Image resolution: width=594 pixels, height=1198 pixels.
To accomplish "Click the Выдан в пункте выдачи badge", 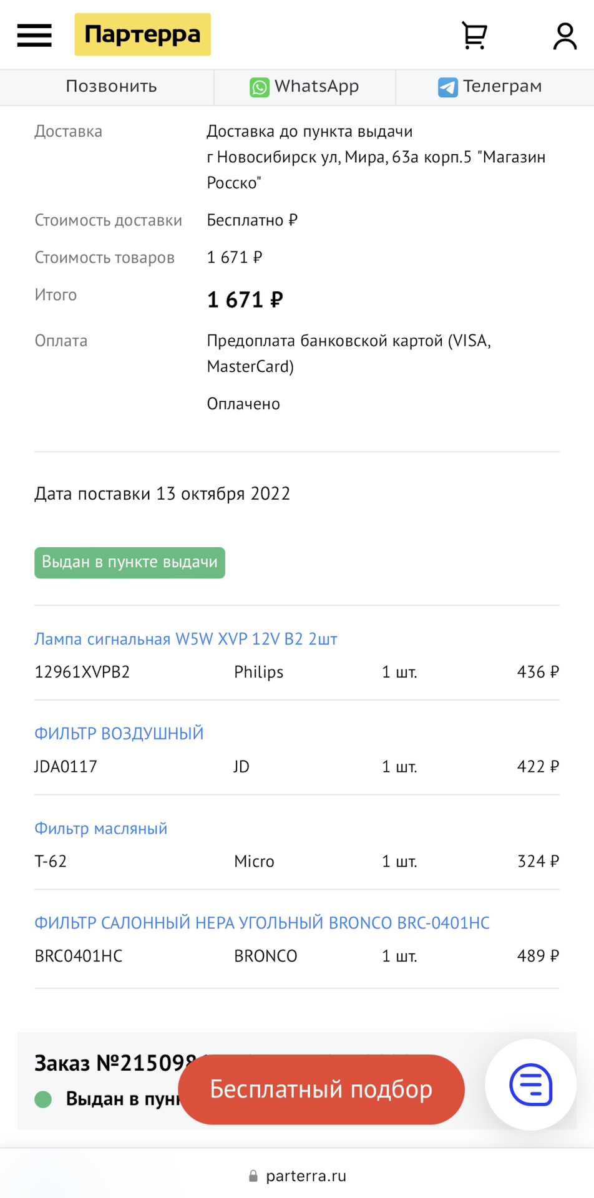I will click(x=130, y=563).
